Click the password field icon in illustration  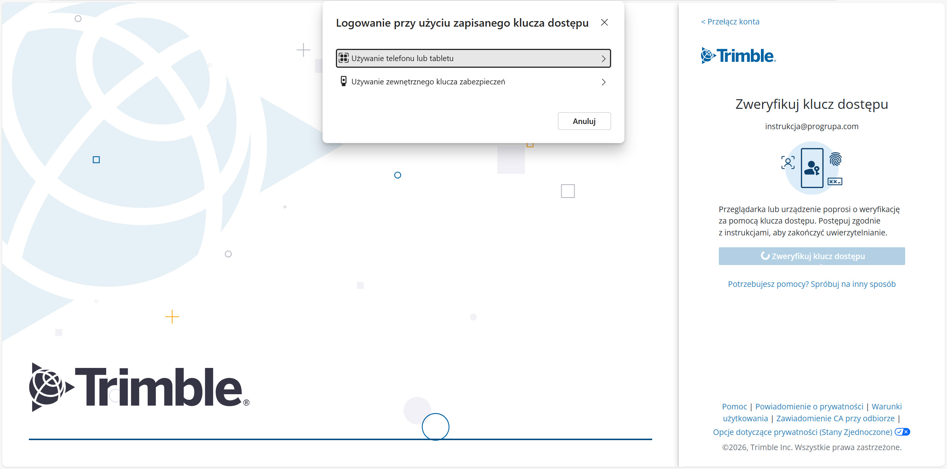pyautogui.click(x=835, y=181)
